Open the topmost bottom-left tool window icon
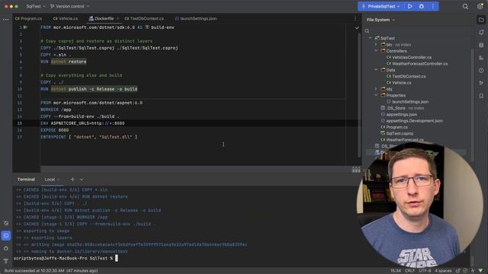Screen dimensions: 488x274 pyautogui.click(x=6, y=223)
